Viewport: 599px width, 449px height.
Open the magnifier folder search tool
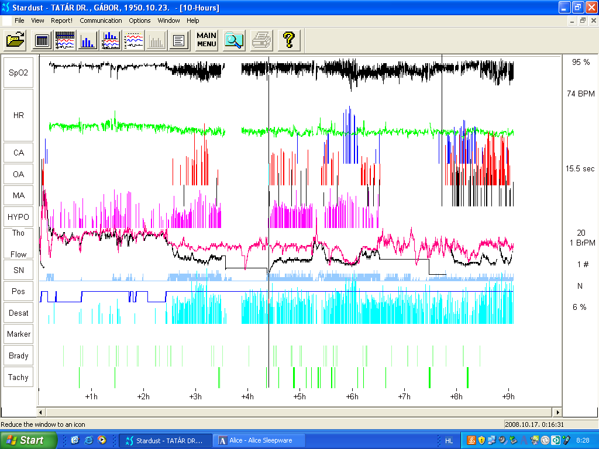(x=234, y=40)
